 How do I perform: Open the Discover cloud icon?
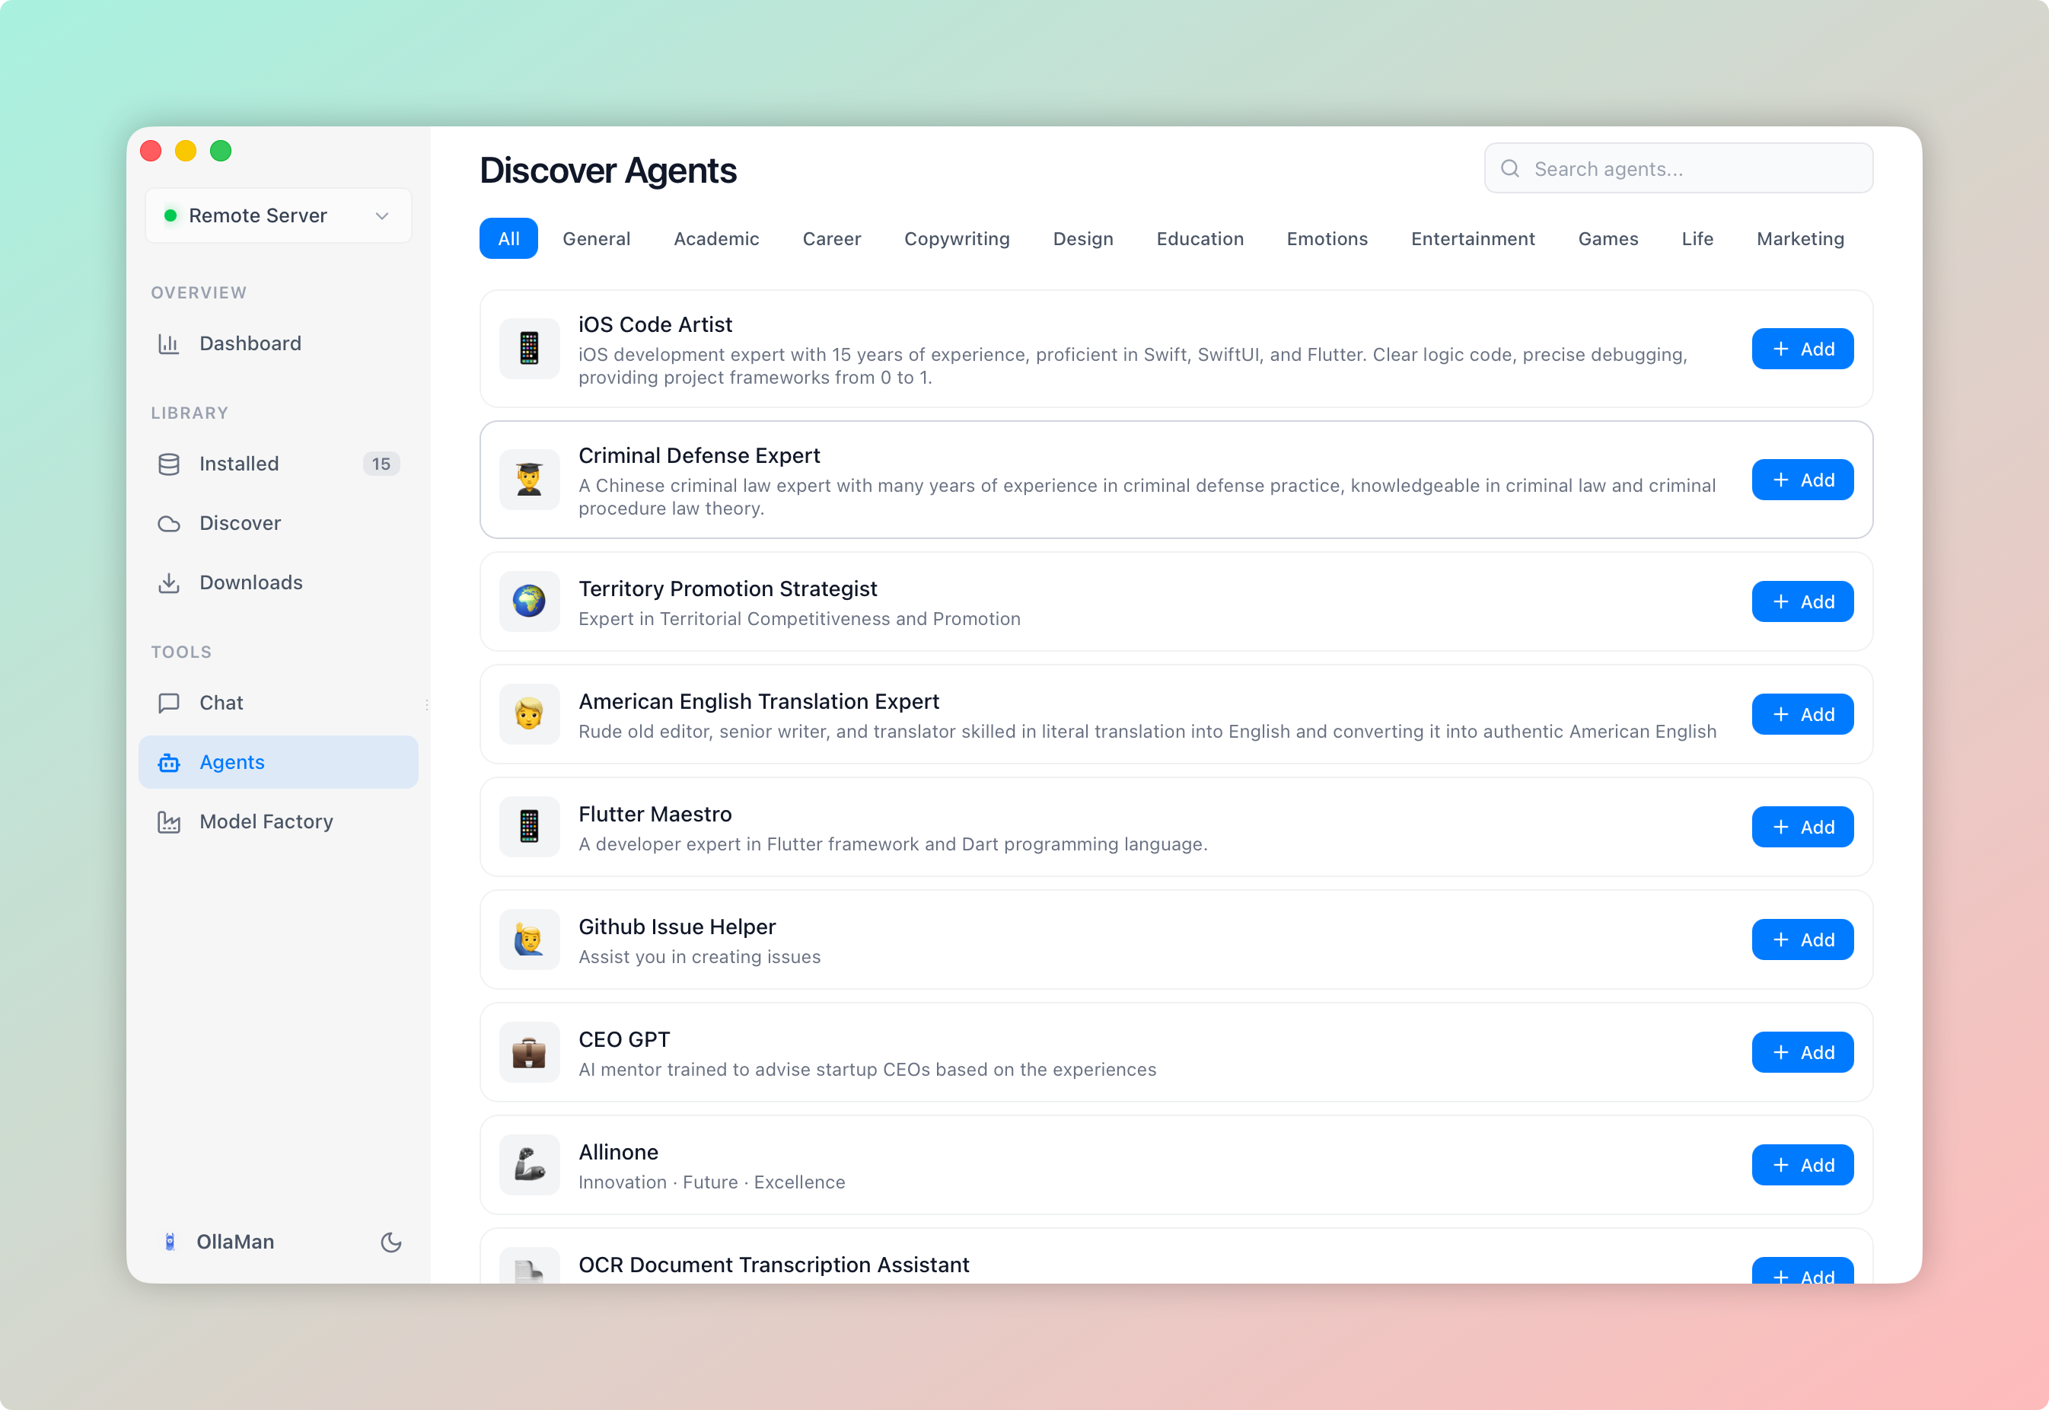169,524
